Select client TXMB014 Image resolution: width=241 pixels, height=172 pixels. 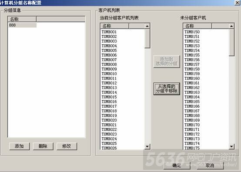click(109, 93)
